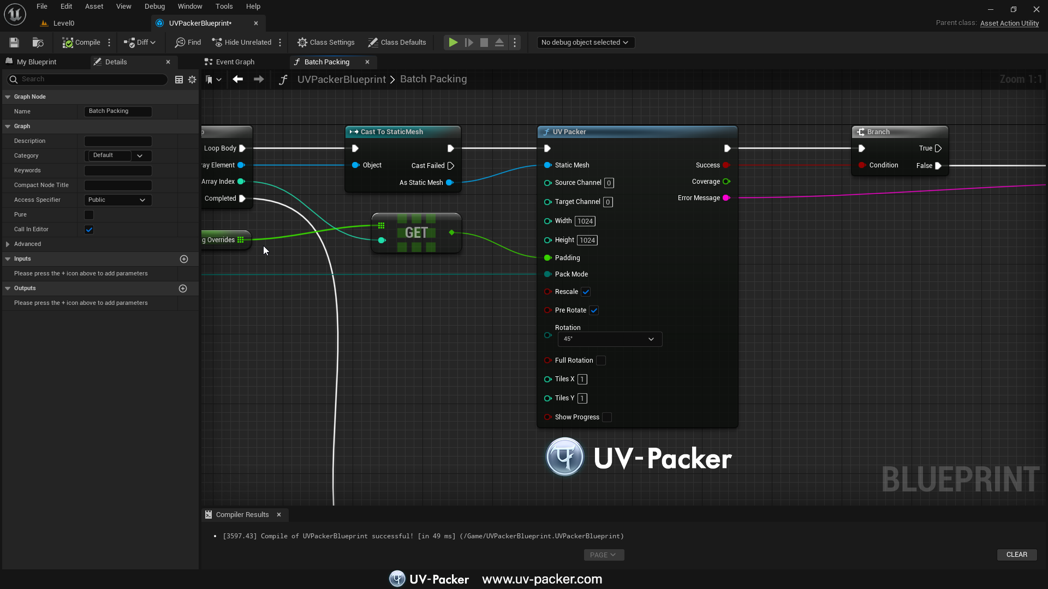Image resolution: width=1048 pixels, height=589 pixels.
Task: Click the Success output pin
Action: coord(726,165)
